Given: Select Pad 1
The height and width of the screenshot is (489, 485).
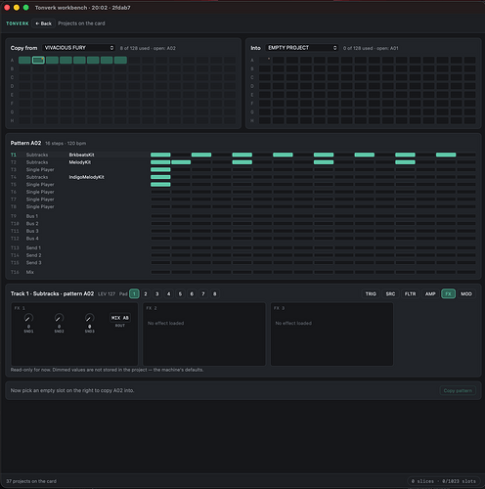Looking at the screenshot, I should point(134,293).
